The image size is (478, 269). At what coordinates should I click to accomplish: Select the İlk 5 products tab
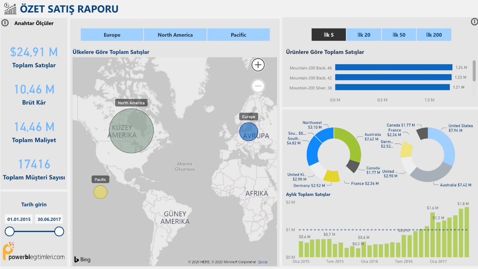click(x=329, y=35)
